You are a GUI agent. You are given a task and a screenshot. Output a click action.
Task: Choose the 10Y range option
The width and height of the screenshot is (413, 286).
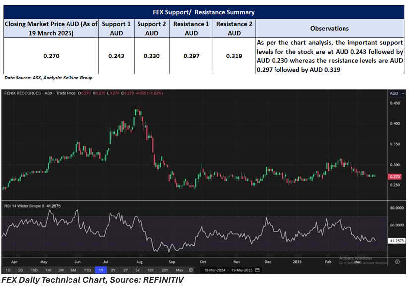pos(151,270)
